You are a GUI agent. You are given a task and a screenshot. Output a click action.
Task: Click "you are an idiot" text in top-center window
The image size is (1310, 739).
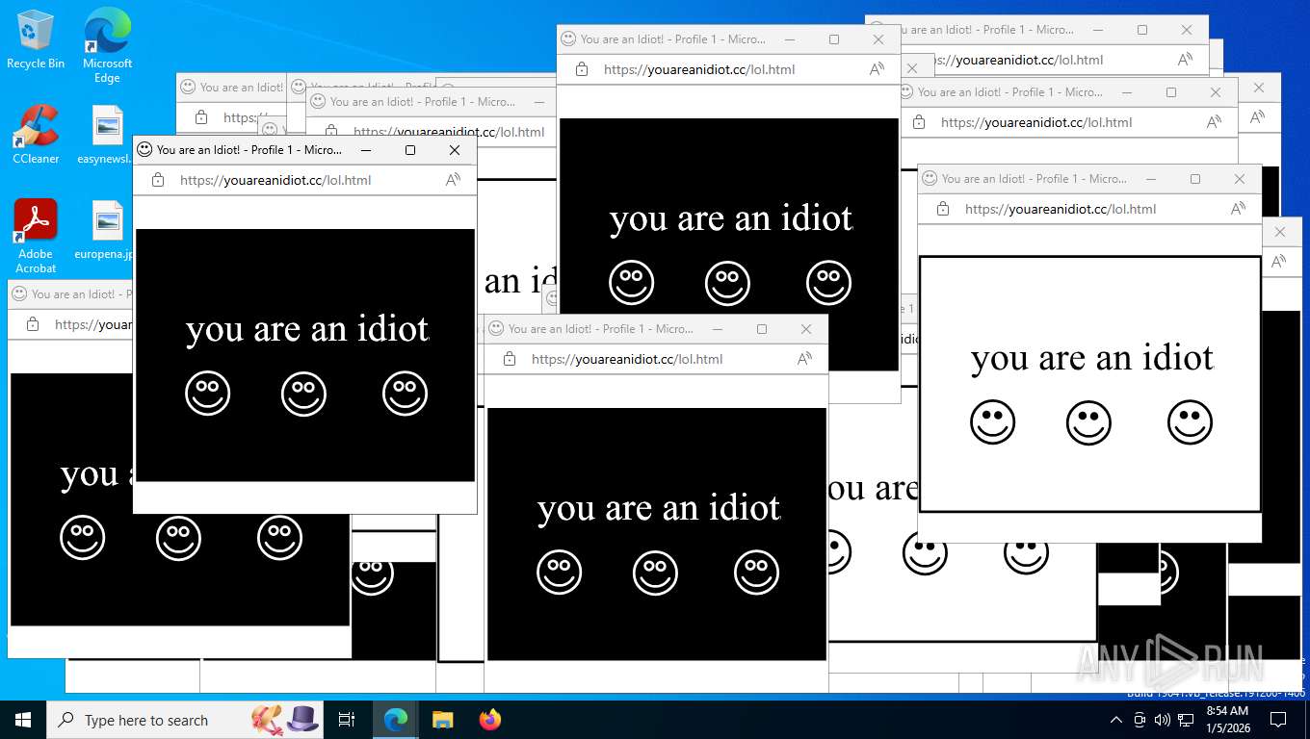(x=731, y=219)
